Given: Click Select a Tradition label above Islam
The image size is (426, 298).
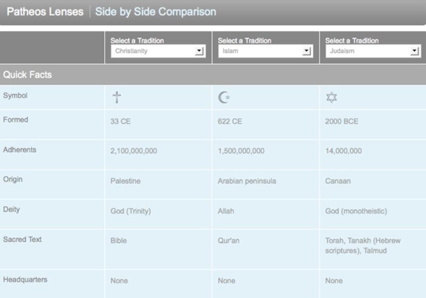Looking at the screenshot, I should click(x=244, y=41).
